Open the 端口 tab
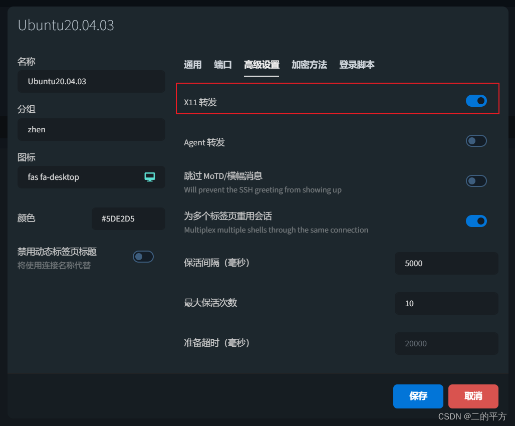Viewport: 515px width, 426px height. (223, 65)
